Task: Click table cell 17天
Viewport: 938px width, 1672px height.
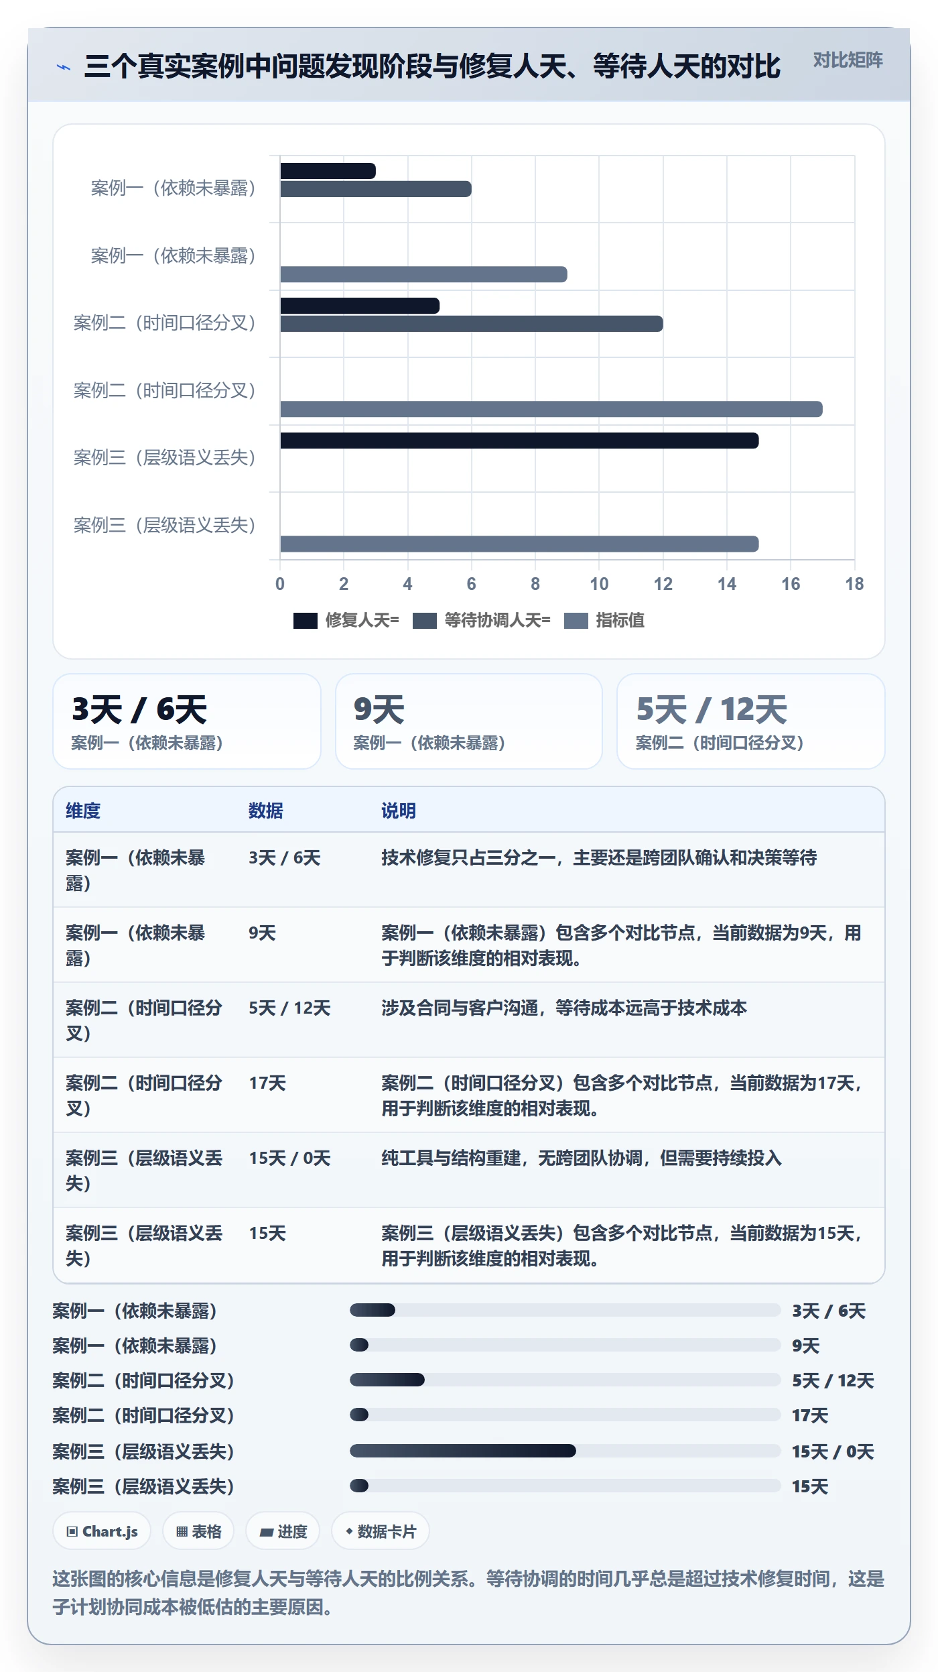Action: tap(267, 1083)
